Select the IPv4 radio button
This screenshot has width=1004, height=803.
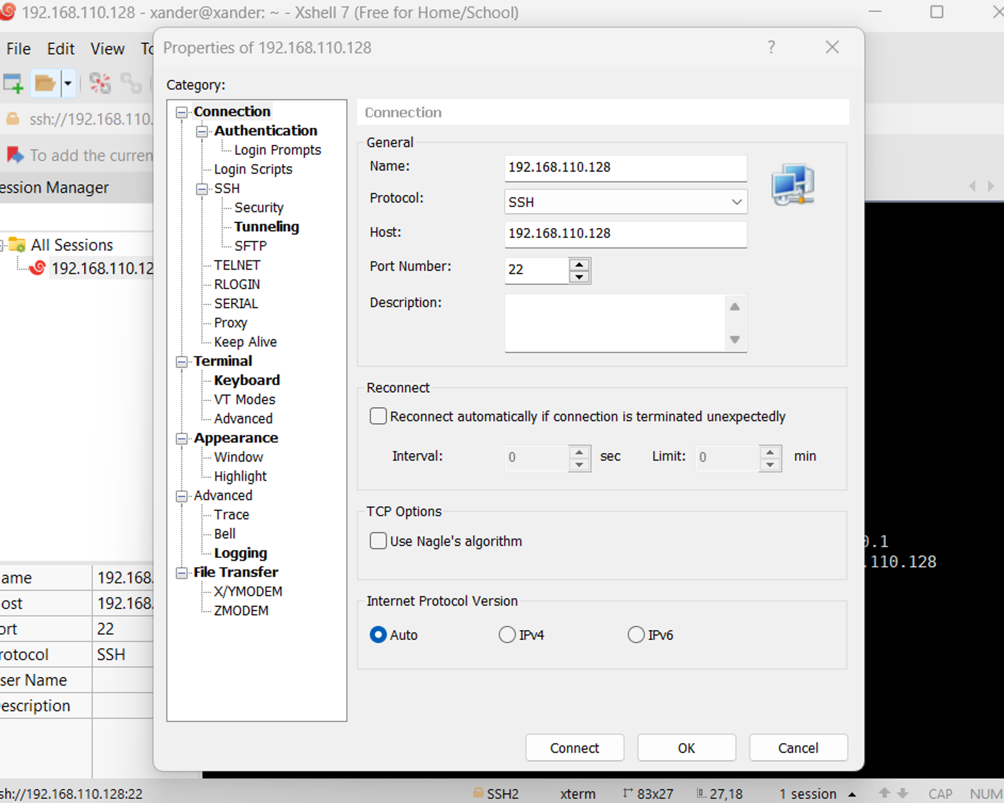(x=507, y=635)
